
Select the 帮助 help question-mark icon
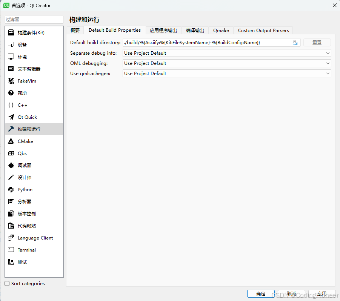click(x=11, y=93)
